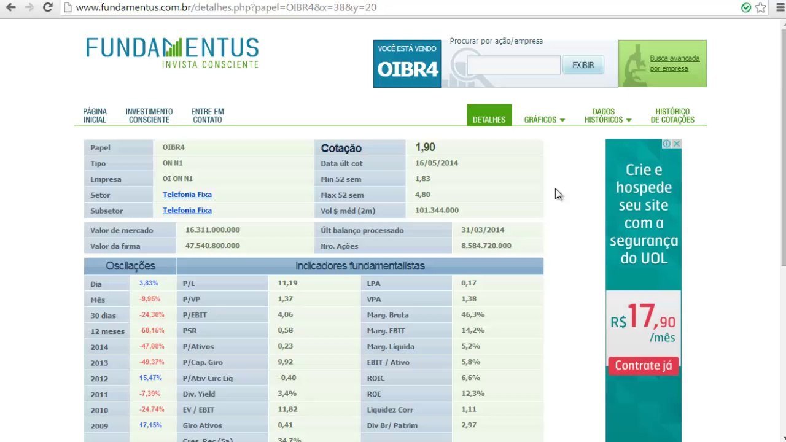The width and height of the screenshot is (786, 442).
Task: Select the P/VP value 1,37
Action: click(x=285, y=299)
